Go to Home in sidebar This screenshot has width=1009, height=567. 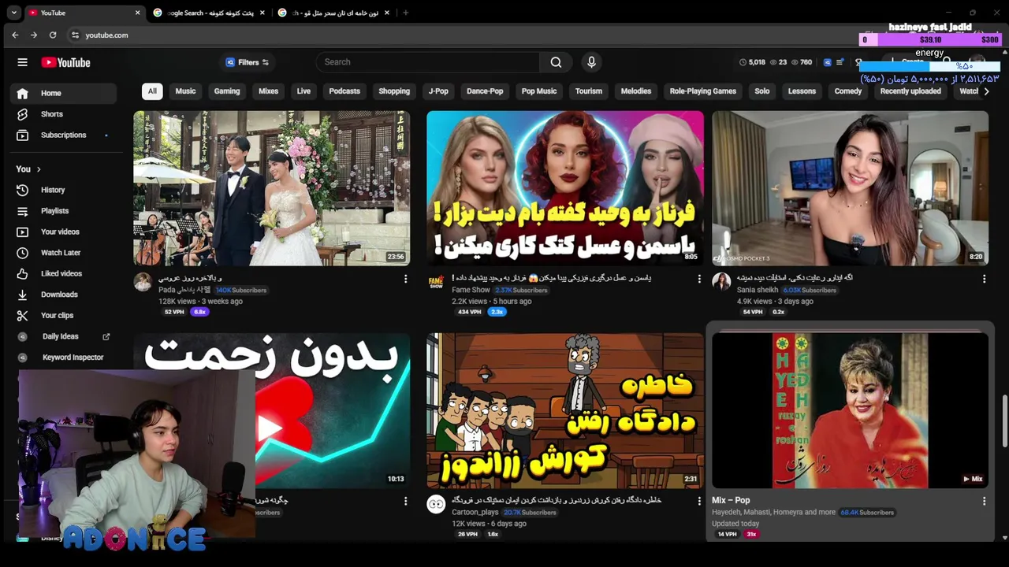pyautogui.click(x=63, y=93)
